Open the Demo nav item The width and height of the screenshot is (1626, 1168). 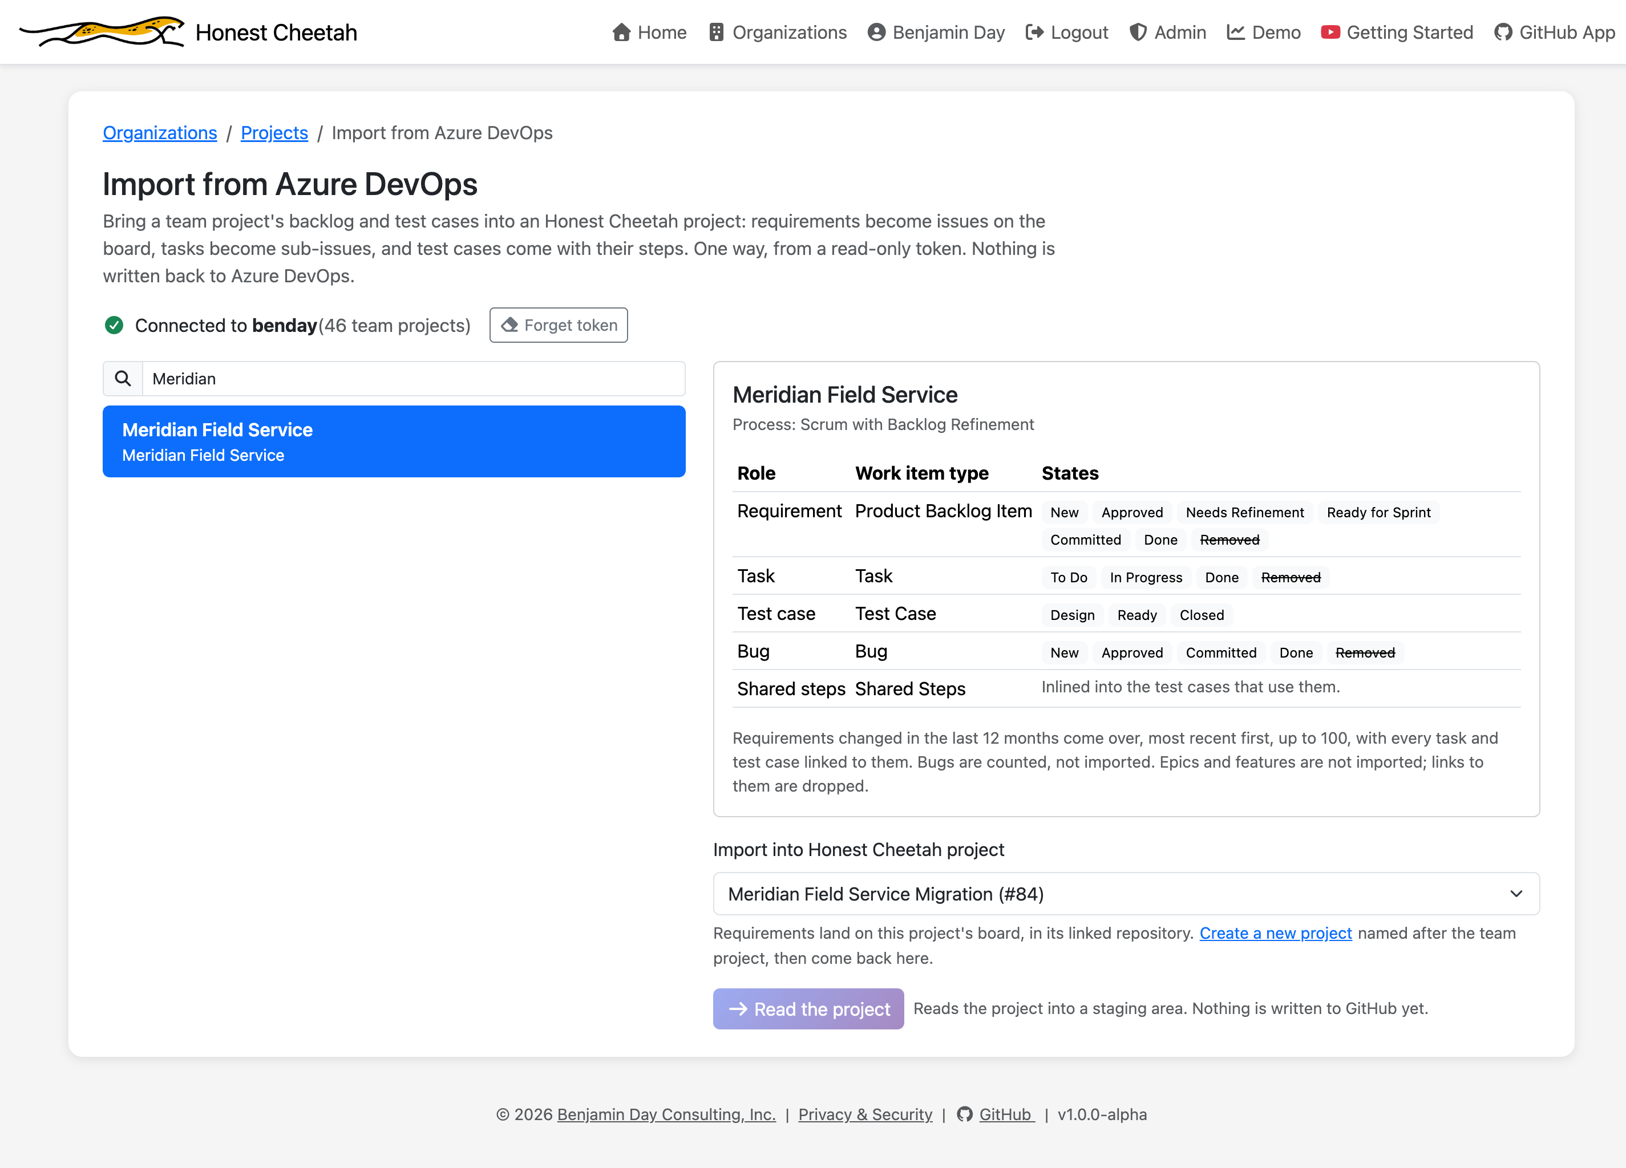point(1264,33)
